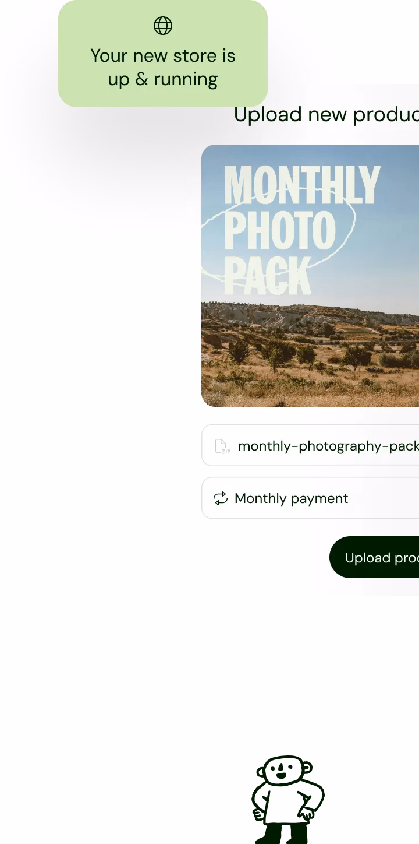Click the recurring arrows icon
Screen dimensions: 419x844
tap(221, 498)
